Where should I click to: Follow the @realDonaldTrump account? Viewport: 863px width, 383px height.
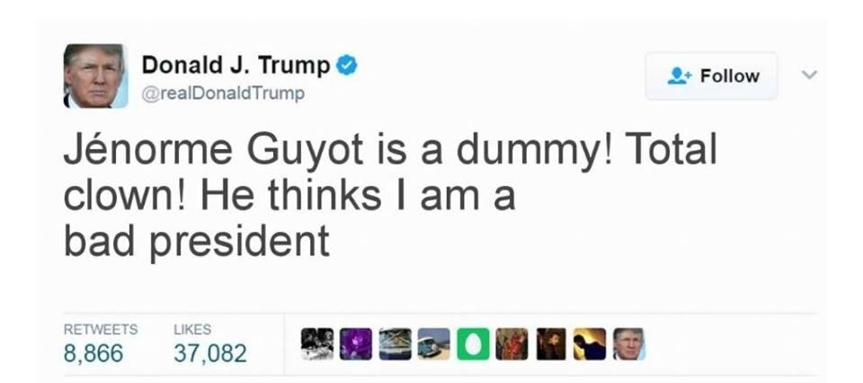tap(712, 76)
